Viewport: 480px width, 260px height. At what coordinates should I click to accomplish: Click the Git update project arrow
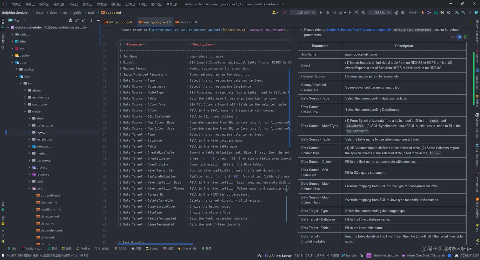click(x=423, y=13)
